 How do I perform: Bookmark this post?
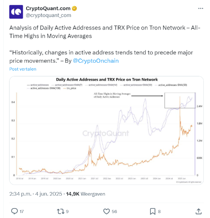click(x=152, y=211)
